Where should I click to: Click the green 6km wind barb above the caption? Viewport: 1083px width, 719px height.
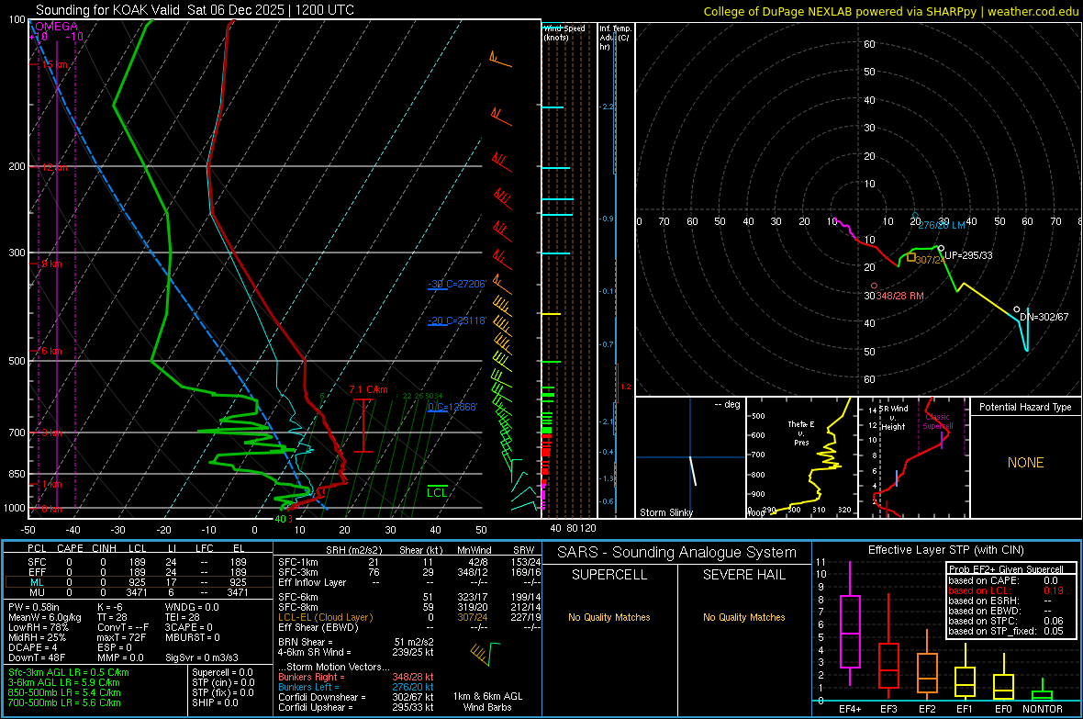pos(494,654)
